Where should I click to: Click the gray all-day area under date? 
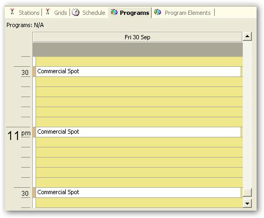pos(138,49)
